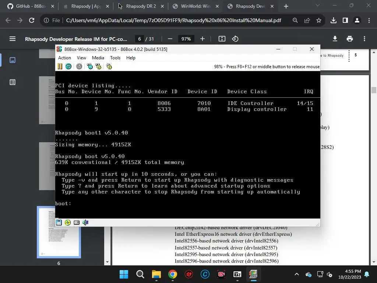
Task: Click the sound speaker status icon
Action: point(85,223)
